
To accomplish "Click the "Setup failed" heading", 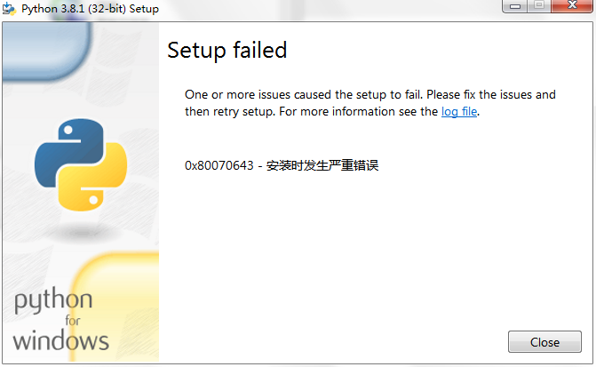I will (x=227, y=50).
